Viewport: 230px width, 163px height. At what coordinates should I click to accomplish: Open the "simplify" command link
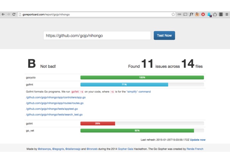coord(138,92)
